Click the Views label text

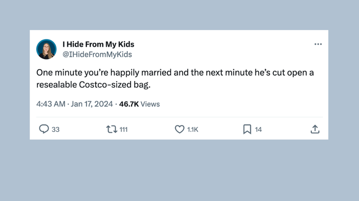pyautogui.click(x=150, y=104)
